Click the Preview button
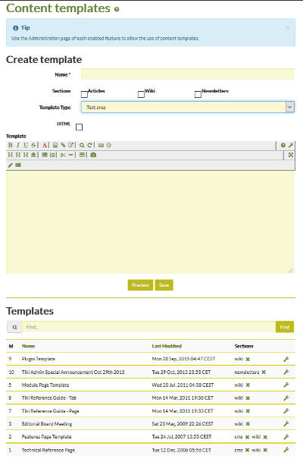This screenshot has width=303, height=462. pyautogui.click(x=140, y=285)
